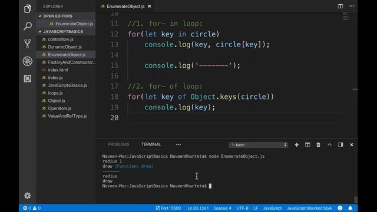Click the errors count in status bar

pos(27,208)
